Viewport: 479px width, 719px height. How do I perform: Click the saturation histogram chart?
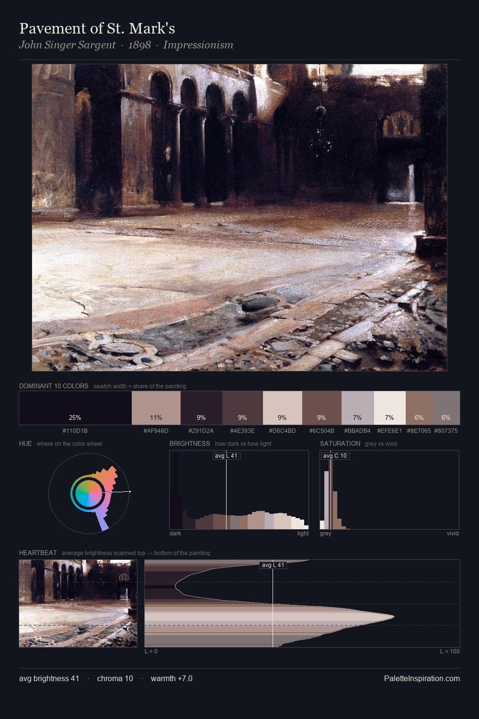click(x=389, y=490)
